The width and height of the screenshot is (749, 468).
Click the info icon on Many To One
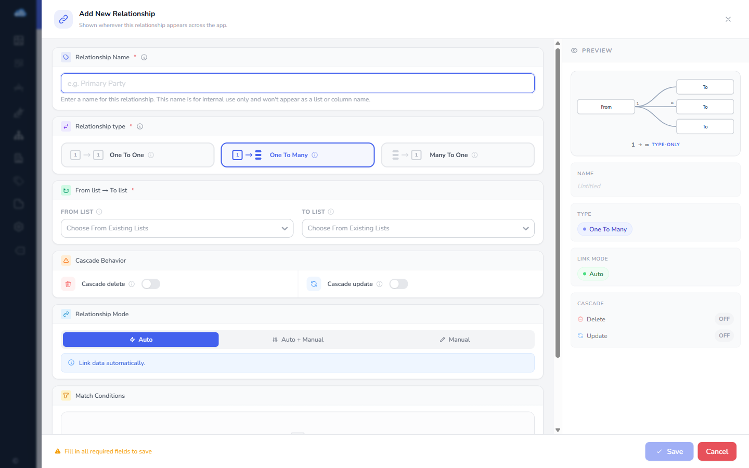(474, 155)
